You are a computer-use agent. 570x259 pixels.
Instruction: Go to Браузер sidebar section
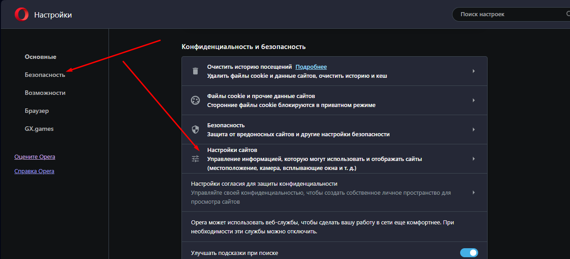point(37,111)
